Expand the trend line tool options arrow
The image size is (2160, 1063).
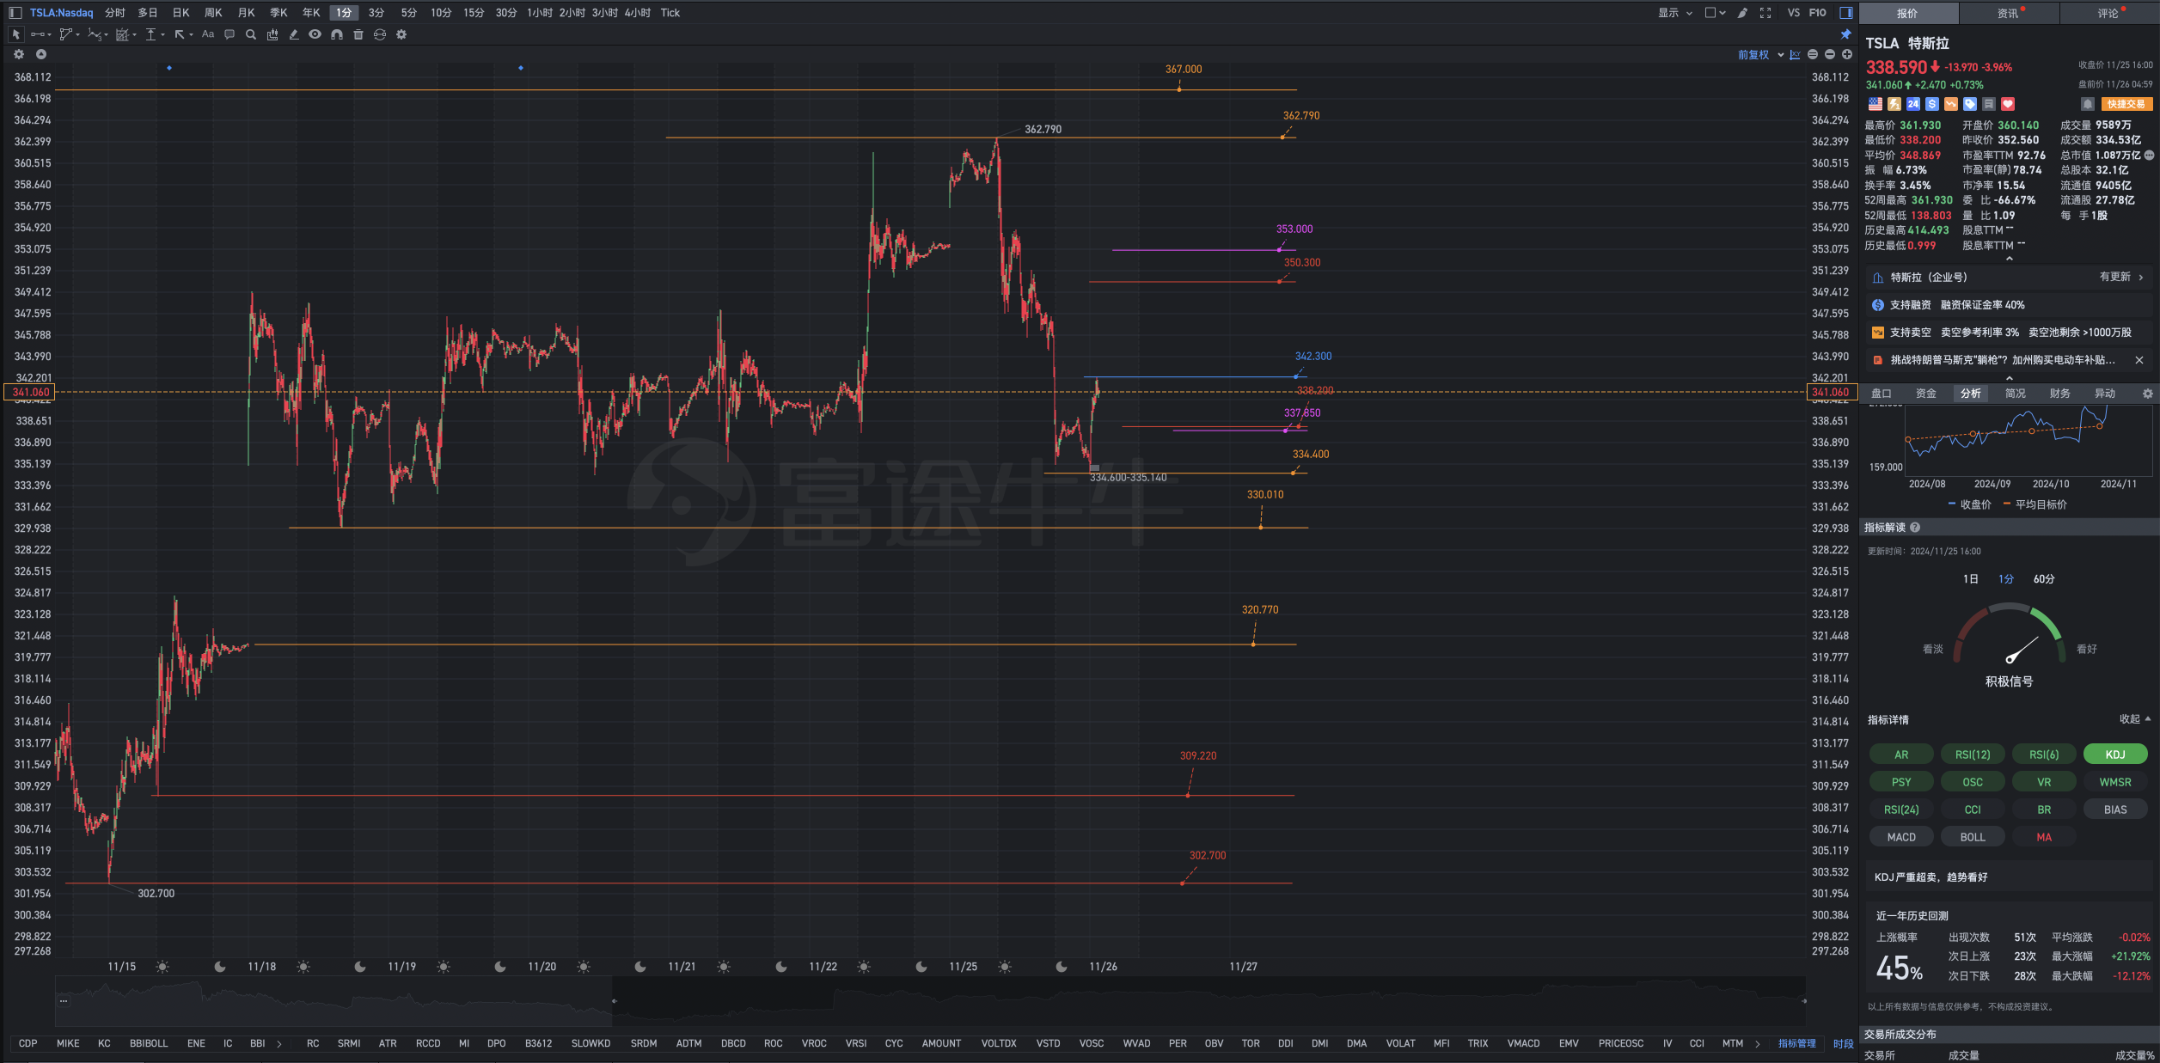(x=50, y=35)
